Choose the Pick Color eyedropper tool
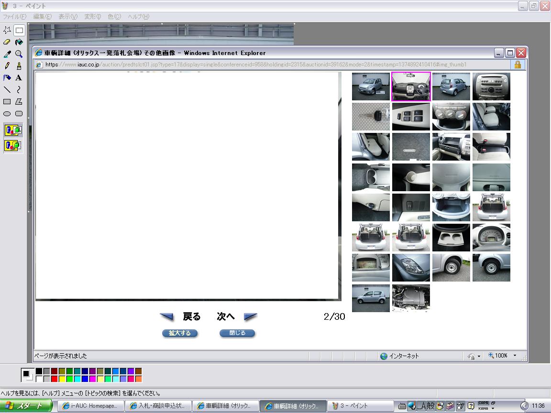The height and width of the screenshot is (413, 551). [x=7, y=54]
